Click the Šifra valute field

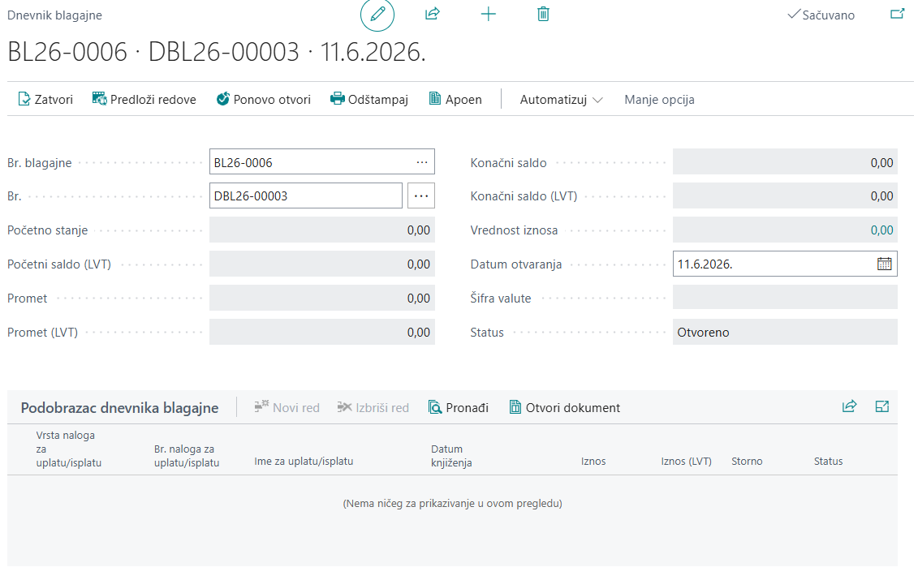[785, 298]
